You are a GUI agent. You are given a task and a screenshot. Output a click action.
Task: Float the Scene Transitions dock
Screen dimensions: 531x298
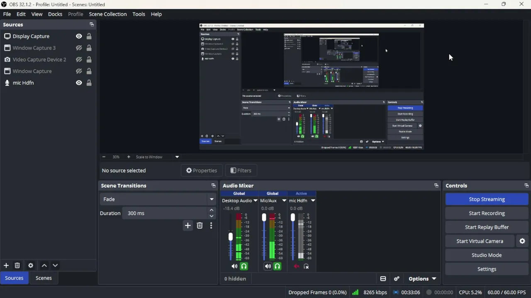[213, 185]
